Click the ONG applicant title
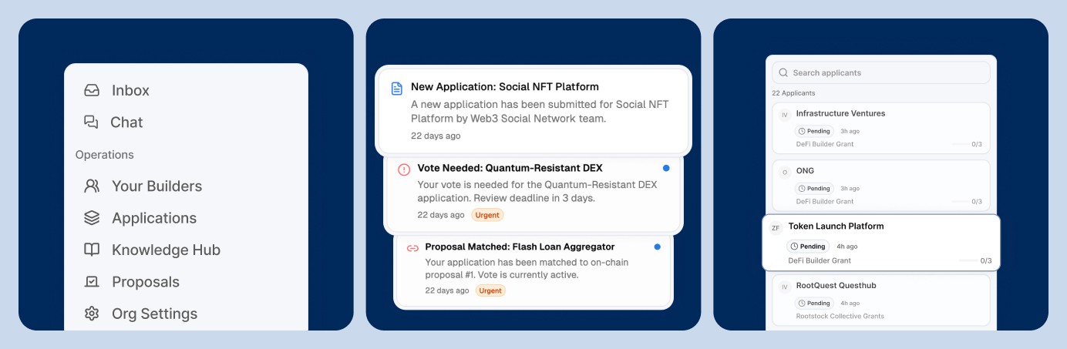The image size is (1067, 349). click(x=805, y=170)
